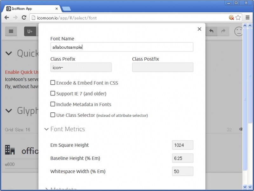Click the Whitespace Width value field

183,171
